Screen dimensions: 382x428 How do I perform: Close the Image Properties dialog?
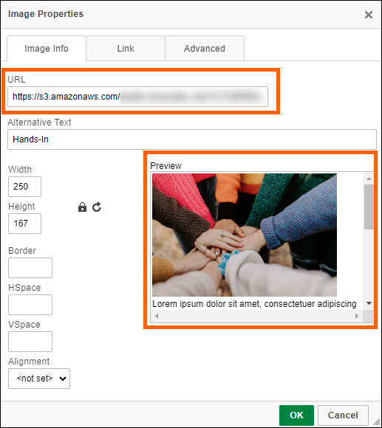click(369, 15)
